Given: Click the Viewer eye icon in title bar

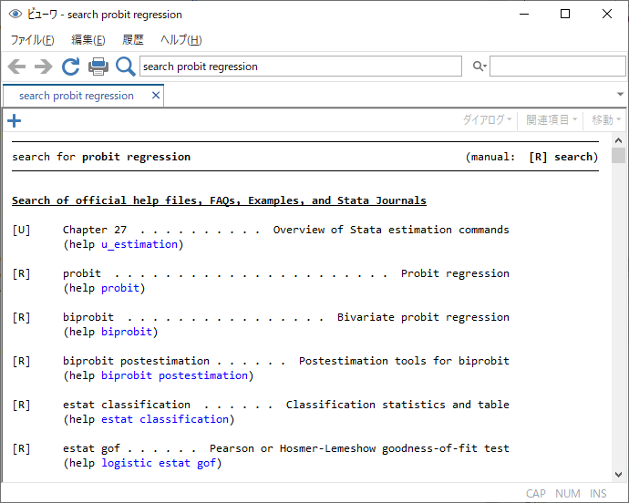Looking at the screenshot, I should tap(15, 14).
